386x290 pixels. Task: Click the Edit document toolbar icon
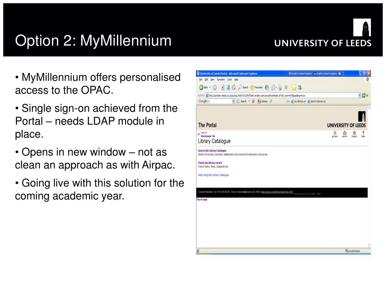click(x=286, y=88)
